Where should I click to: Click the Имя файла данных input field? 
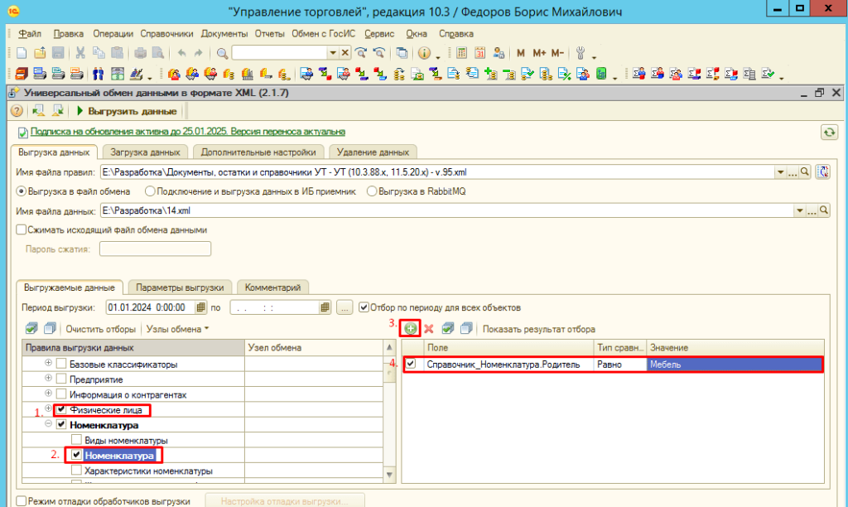click(x=446, y=210)
